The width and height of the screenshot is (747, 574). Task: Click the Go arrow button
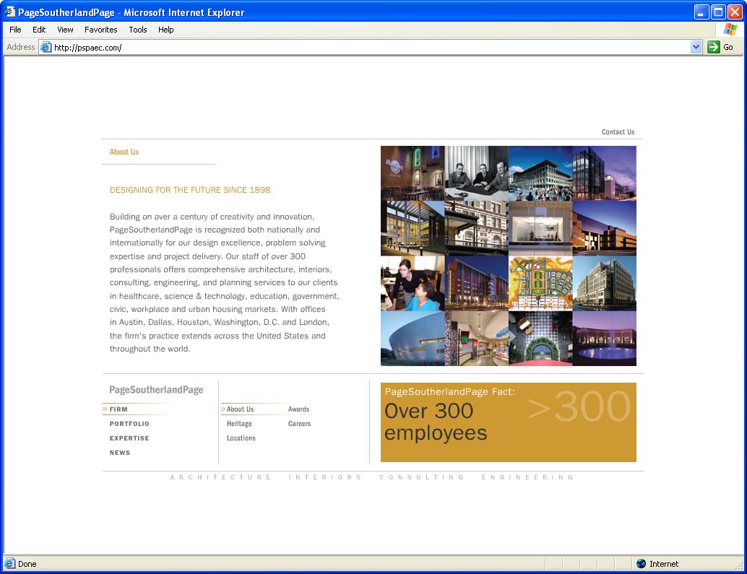714,47
